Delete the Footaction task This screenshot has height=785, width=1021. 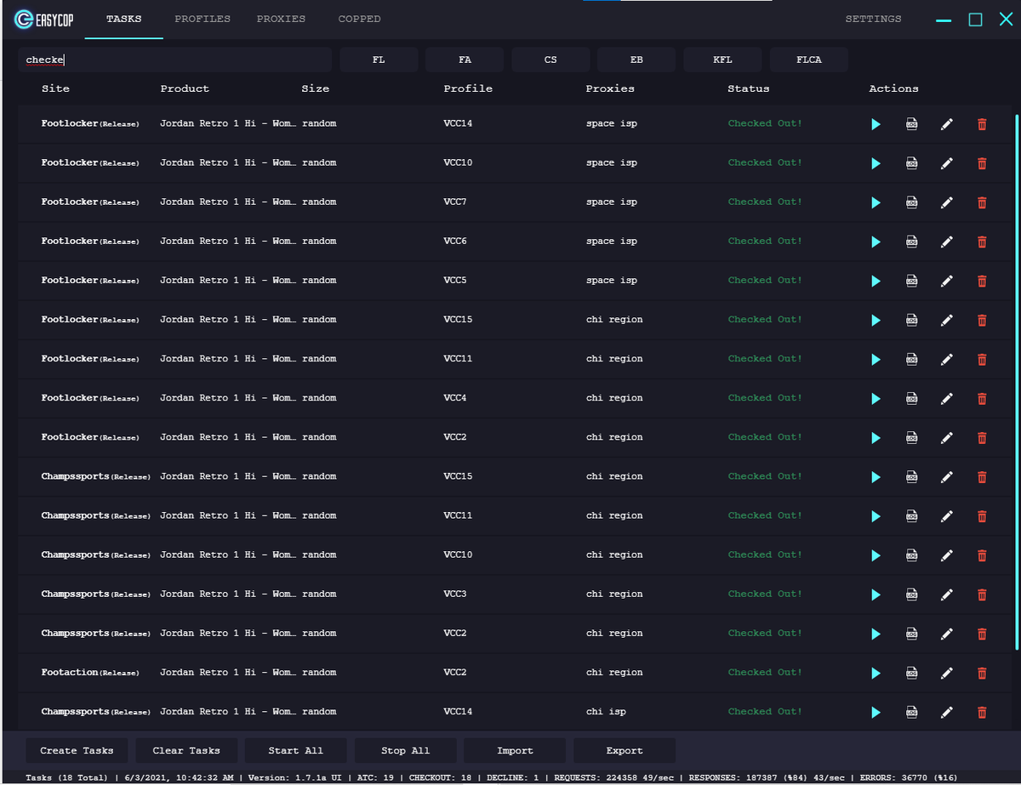pyautogui.click(x=982, y=673)
